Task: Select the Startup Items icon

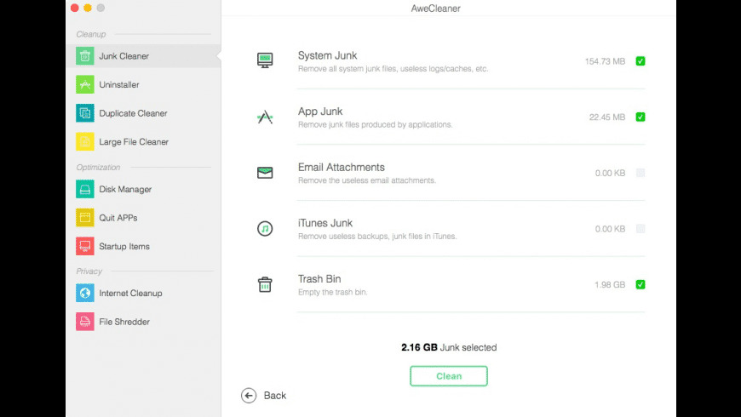Action: [x=84, y=246]
